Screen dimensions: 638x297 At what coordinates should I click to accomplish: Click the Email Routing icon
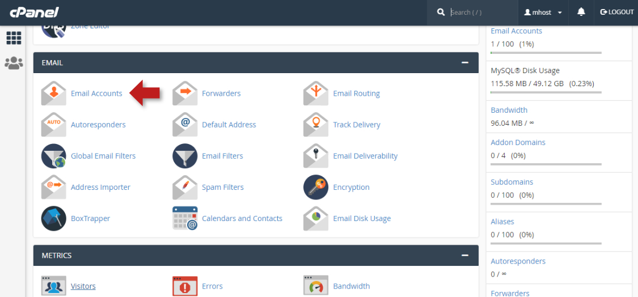[316, 94]
